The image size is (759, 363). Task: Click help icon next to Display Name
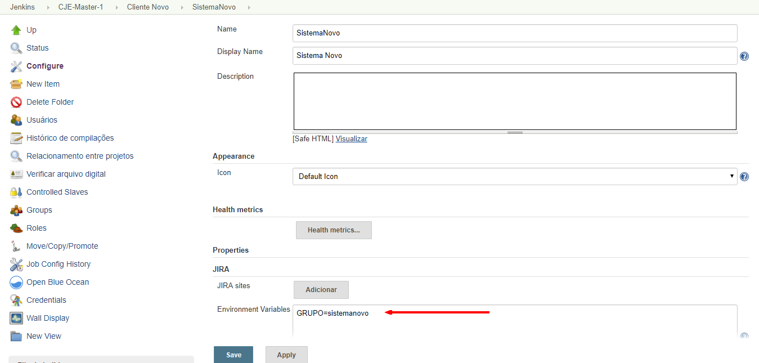pyautogui.click(x=744, y=56)
